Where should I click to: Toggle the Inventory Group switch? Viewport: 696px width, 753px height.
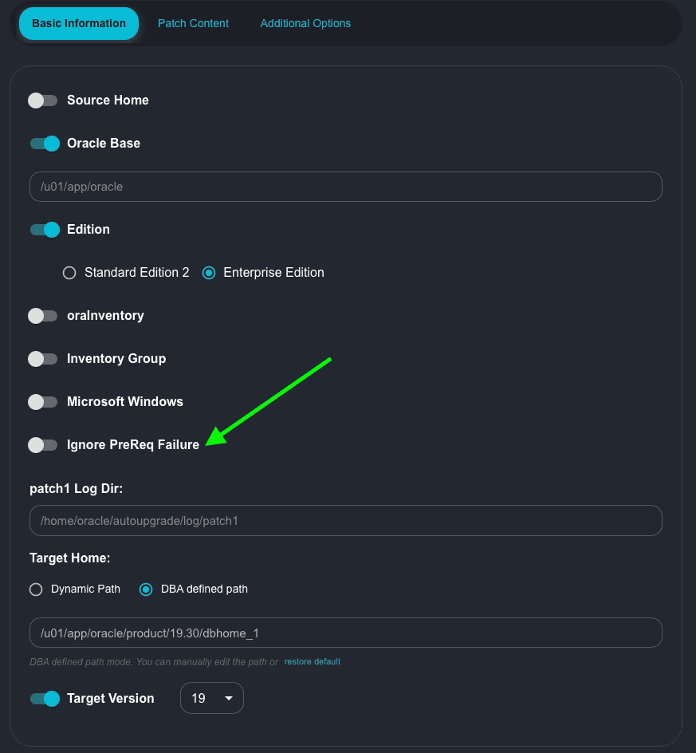(x=43, y=359)
